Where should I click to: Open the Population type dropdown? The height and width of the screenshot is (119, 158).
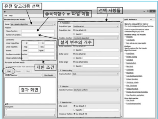click(x=96, y=26)
